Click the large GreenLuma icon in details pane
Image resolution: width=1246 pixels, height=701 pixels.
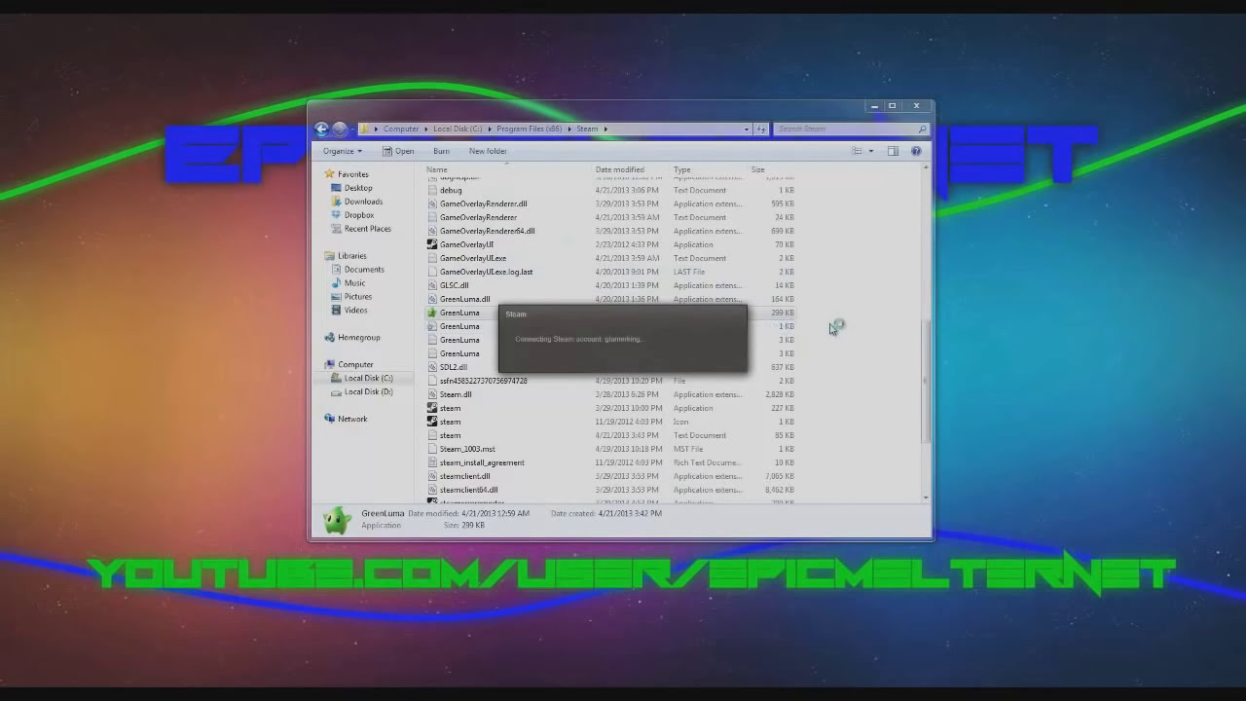pyautogui.click(x=337, y=520)
